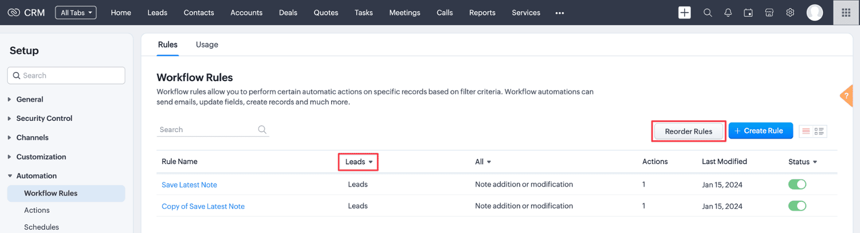Click the orange help question mark icon
Screen dimensions: 860x233
(847, 97)
